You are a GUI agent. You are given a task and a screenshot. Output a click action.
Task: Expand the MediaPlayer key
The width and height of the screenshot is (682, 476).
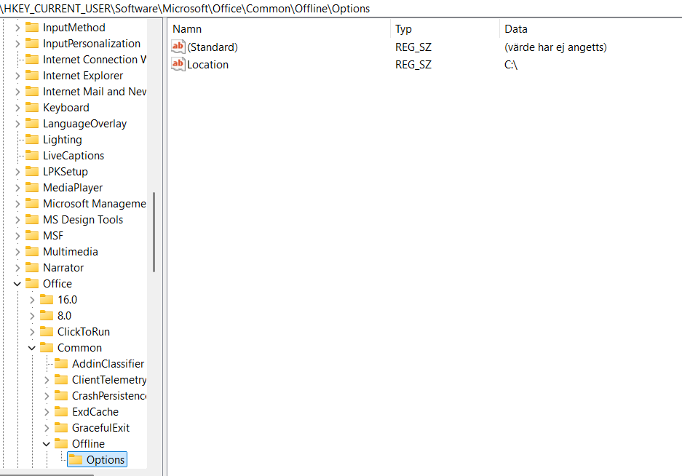17,188
